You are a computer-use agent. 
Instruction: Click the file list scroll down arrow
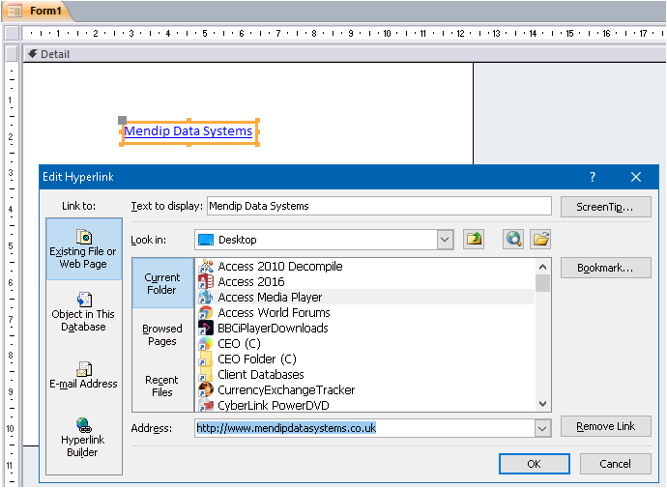click(x=542, y=403)
